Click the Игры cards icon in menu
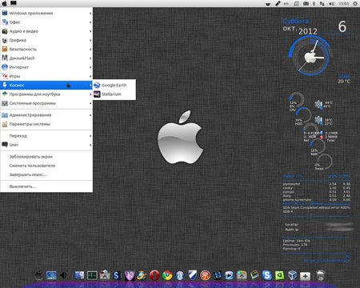Viewport: 360px width, 288px height. coord(5,76)
